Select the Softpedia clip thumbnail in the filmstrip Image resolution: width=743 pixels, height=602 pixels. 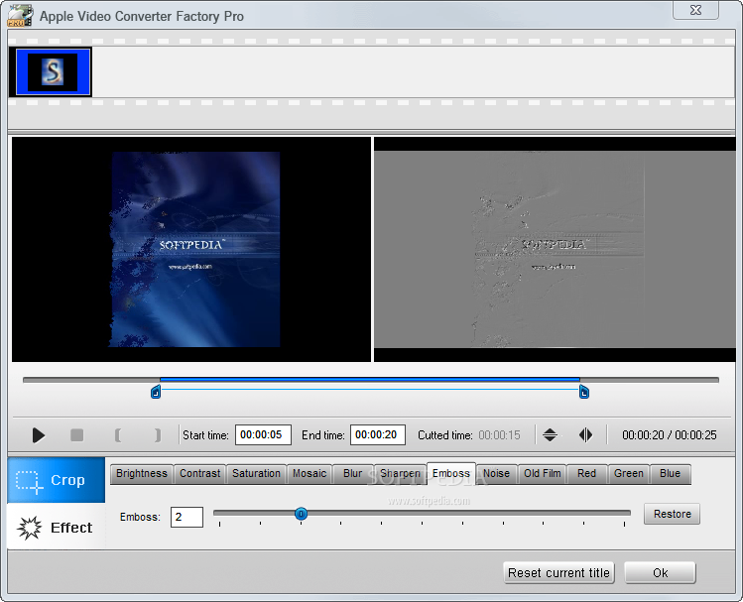tap(51, 72)
